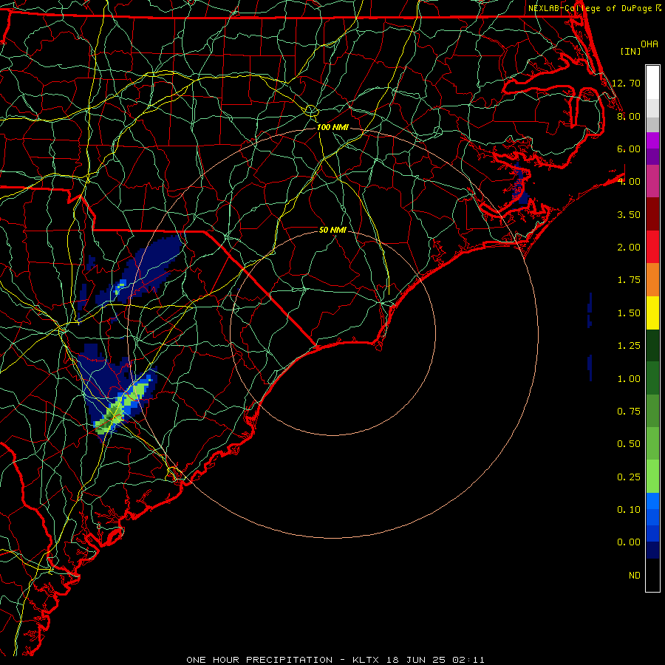The image size is (665, 665).
Task: Click the NEXLAB-College of DuPage credit text
Action: pos(594,8)
